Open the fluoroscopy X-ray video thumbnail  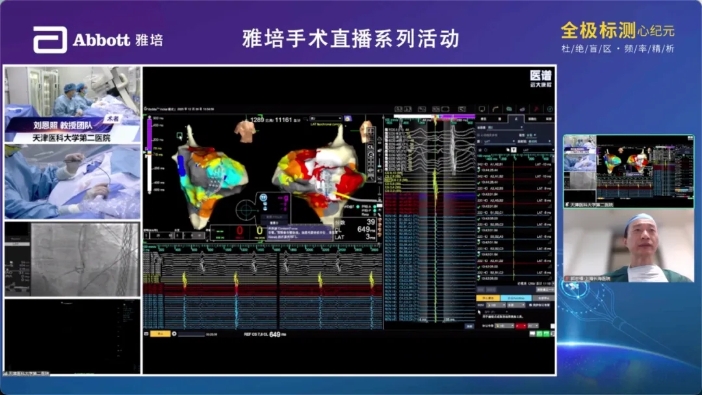71,259
